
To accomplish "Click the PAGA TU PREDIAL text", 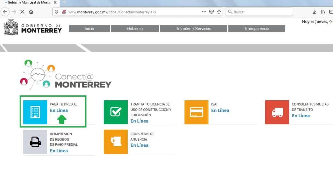I will pos(64,104).
